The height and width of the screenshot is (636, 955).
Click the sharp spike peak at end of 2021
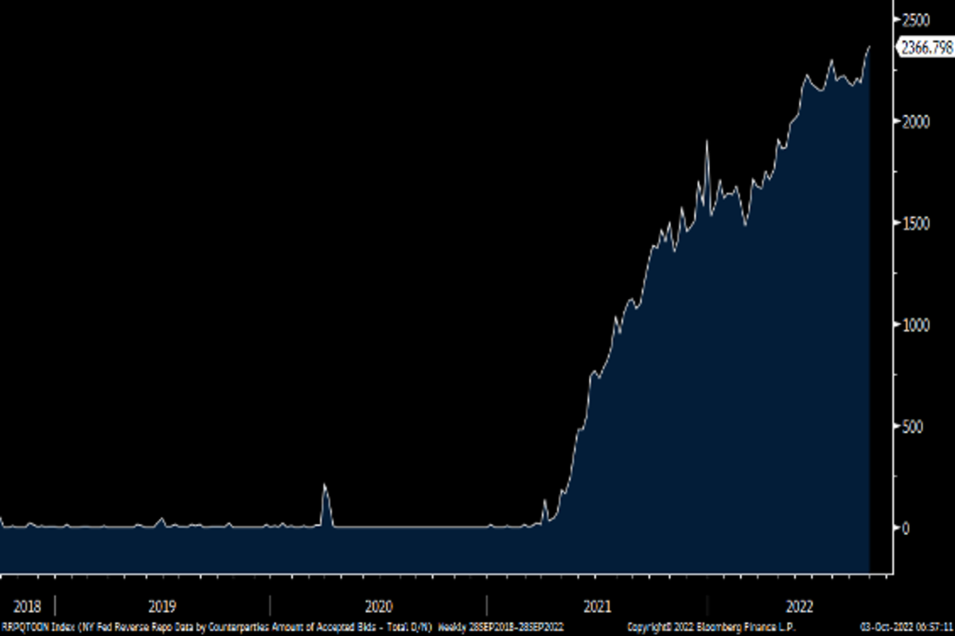tap(706, 142)
